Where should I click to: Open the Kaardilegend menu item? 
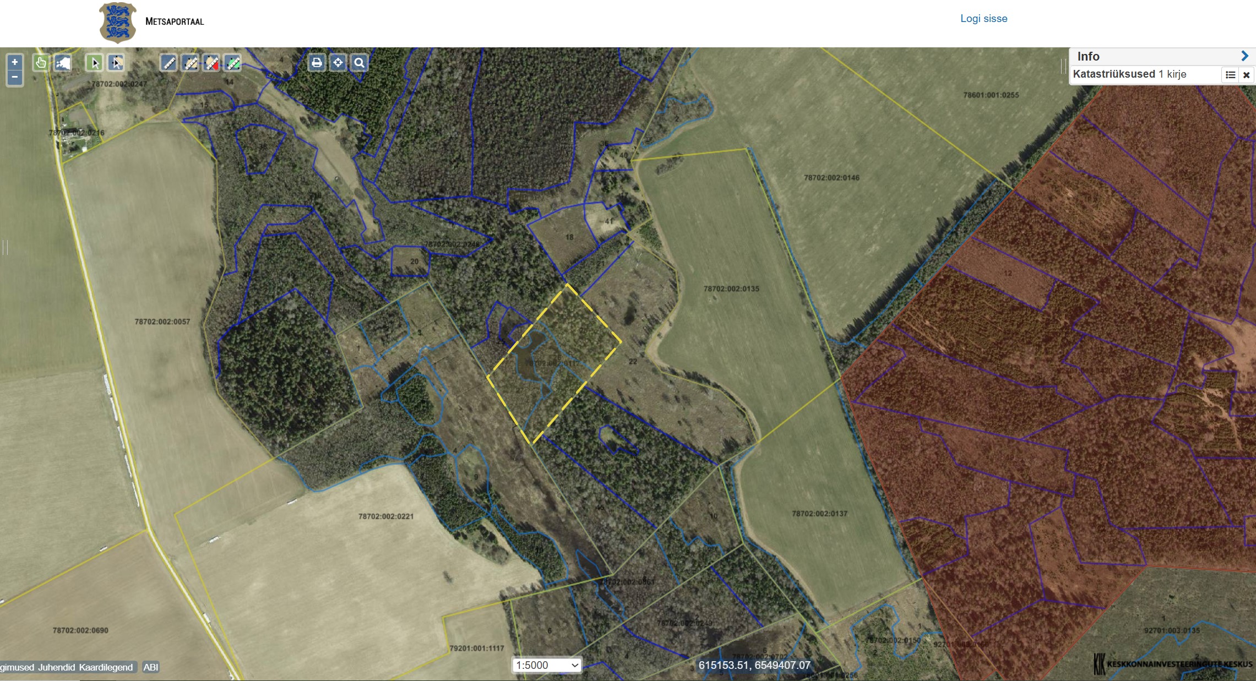coord(106,667)
